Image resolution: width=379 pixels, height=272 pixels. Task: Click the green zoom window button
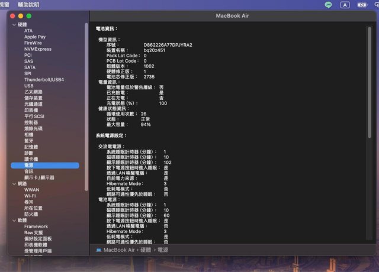(29, 15)
